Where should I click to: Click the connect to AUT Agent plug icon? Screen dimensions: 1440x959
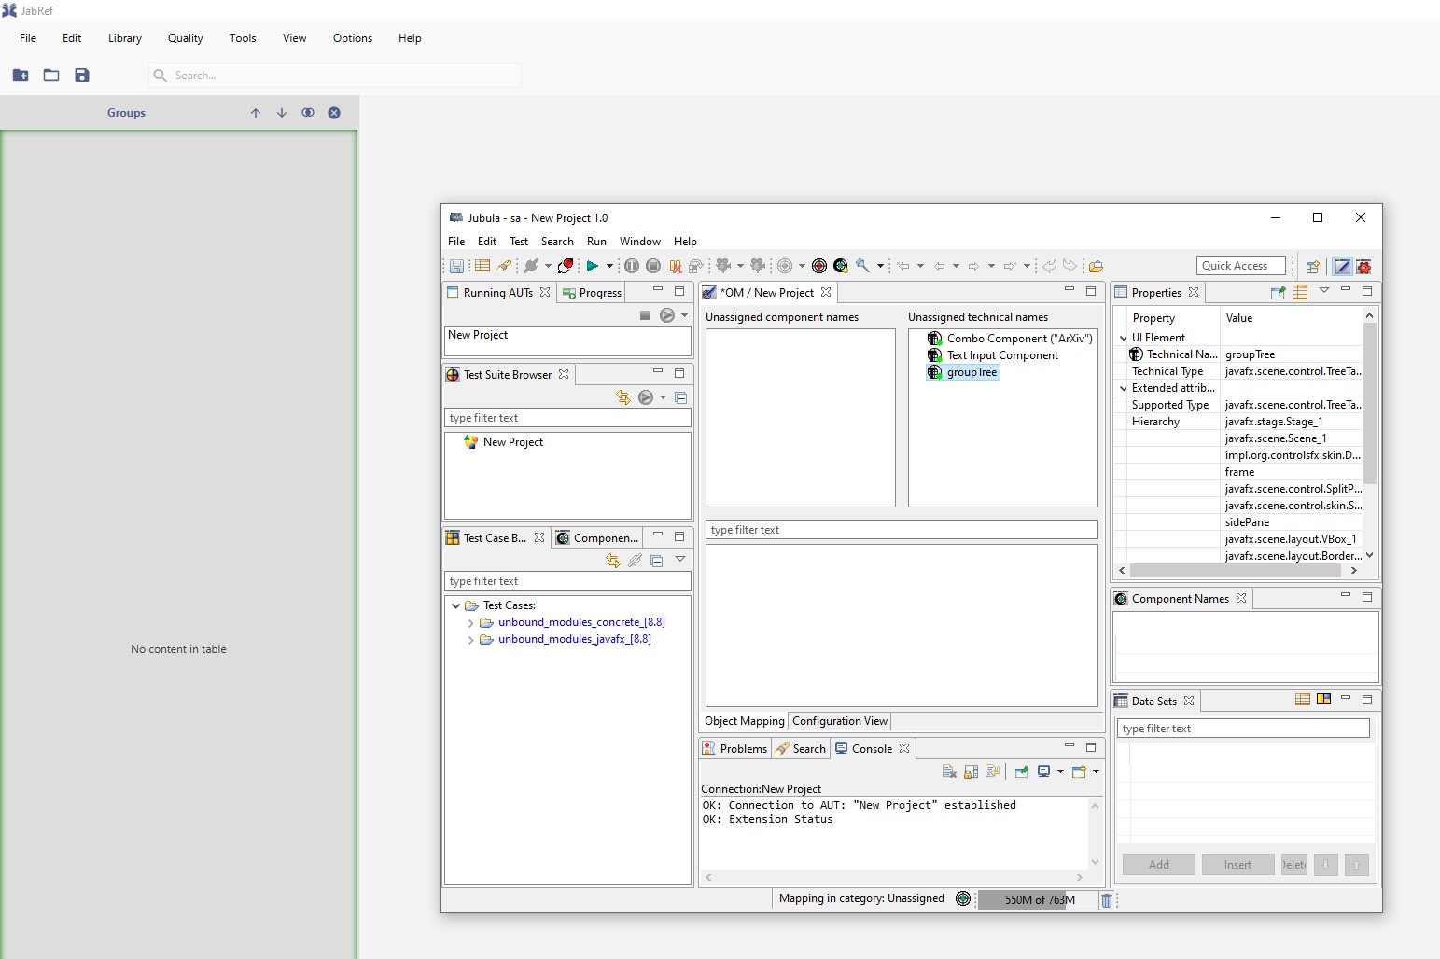(531, 266)
